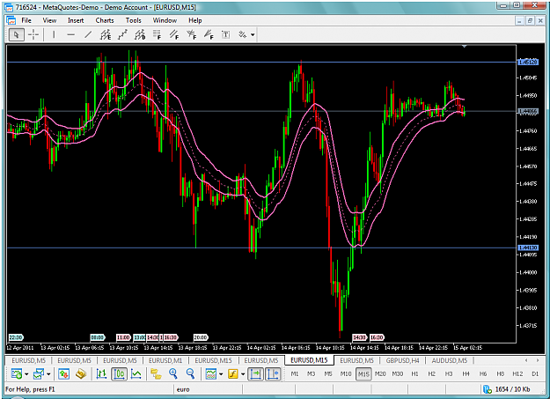Screen dimensions: 550x399
Task: Select timeframe button M10
Action: pos(346,373)
